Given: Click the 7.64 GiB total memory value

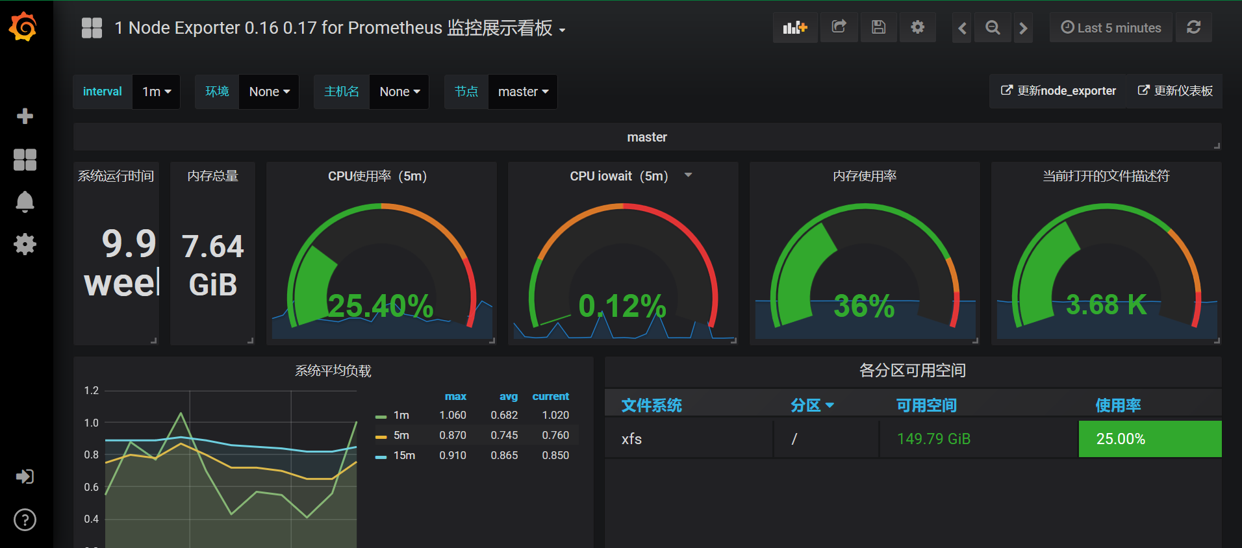Looking at the screenshot, I should [x=213, y=265].
